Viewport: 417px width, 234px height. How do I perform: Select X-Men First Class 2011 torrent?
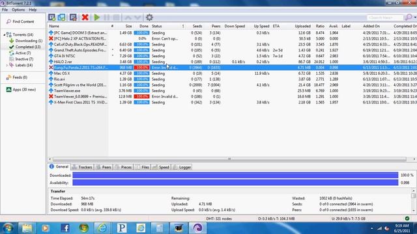80,103
